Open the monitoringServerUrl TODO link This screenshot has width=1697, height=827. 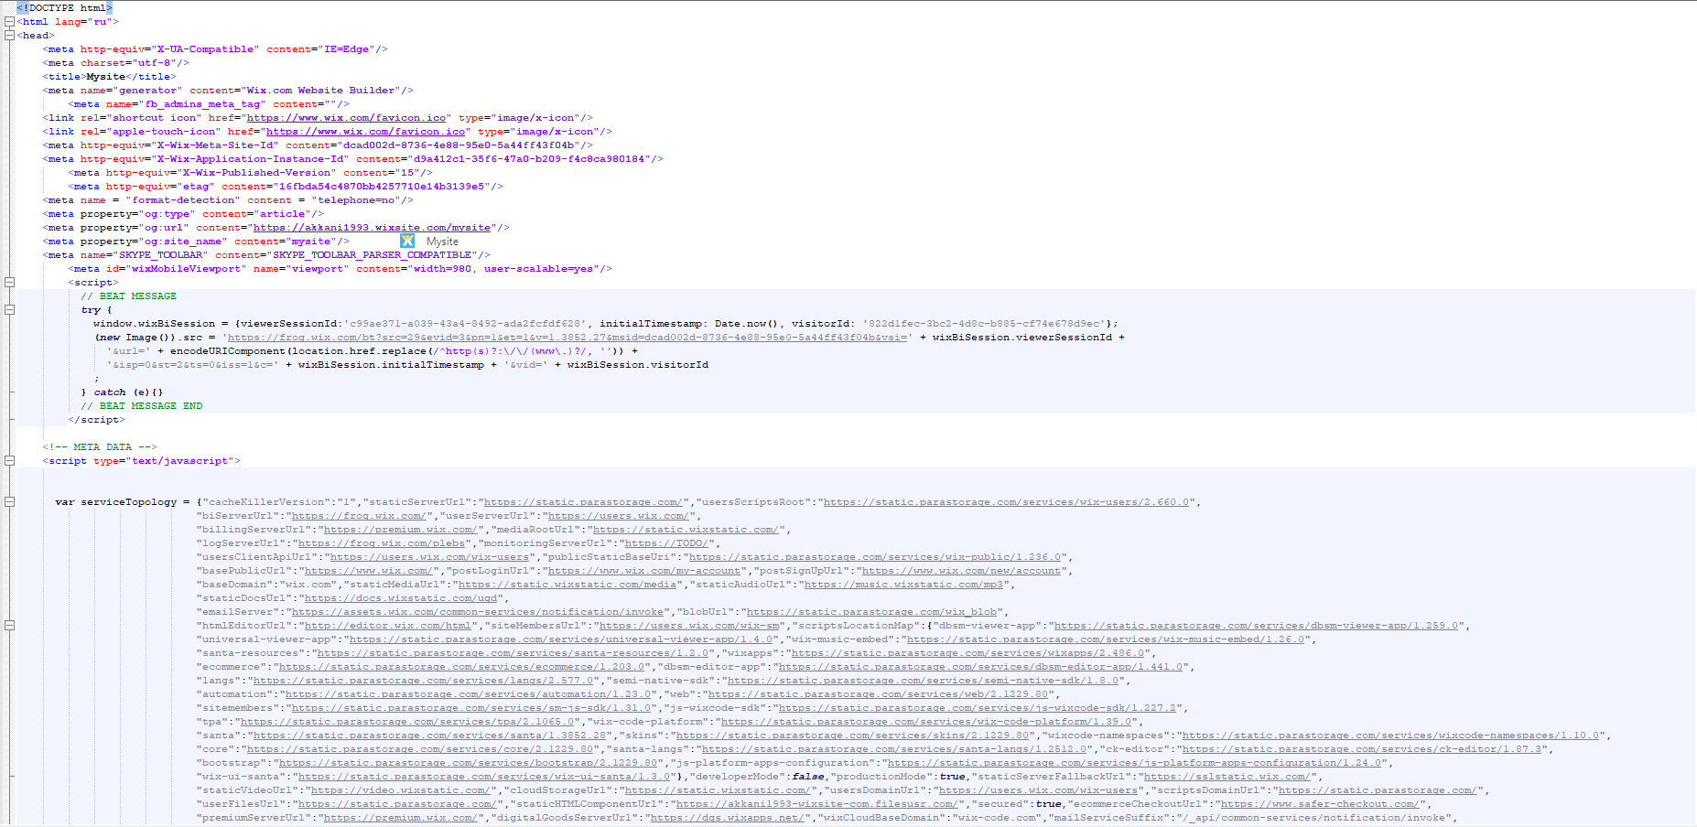666,543
